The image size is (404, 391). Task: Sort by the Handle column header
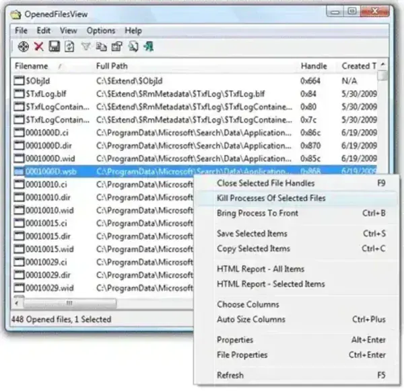318,66
